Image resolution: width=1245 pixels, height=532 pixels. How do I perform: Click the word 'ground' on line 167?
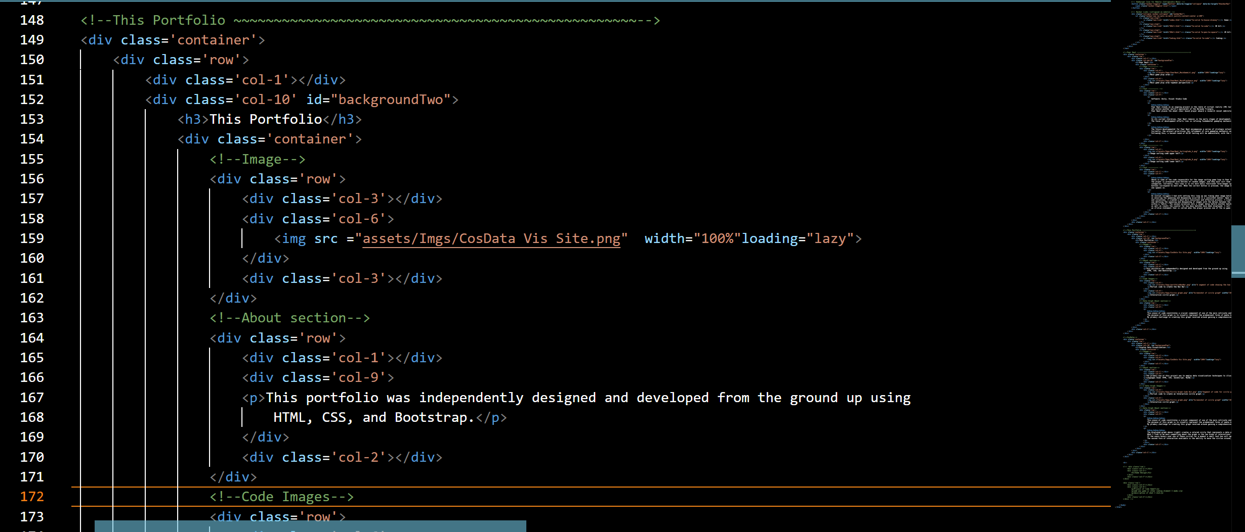(x=814, y=398)
